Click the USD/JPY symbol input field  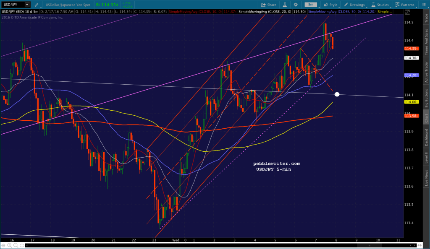pyautogui.click(x=13, y=4)
